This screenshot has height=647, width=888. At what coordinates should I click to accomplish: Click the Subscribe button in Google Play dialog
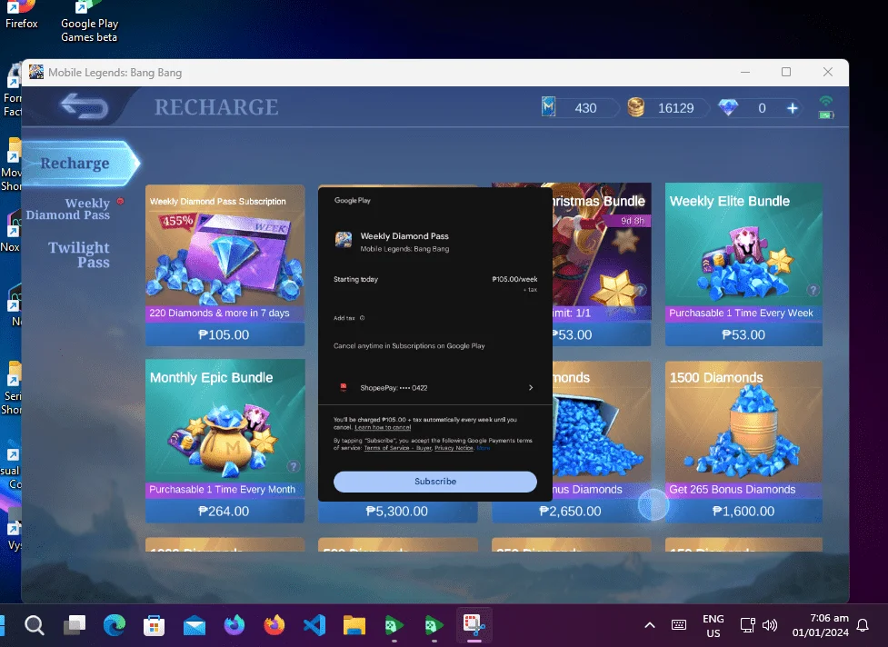click(x=435, y=481)
